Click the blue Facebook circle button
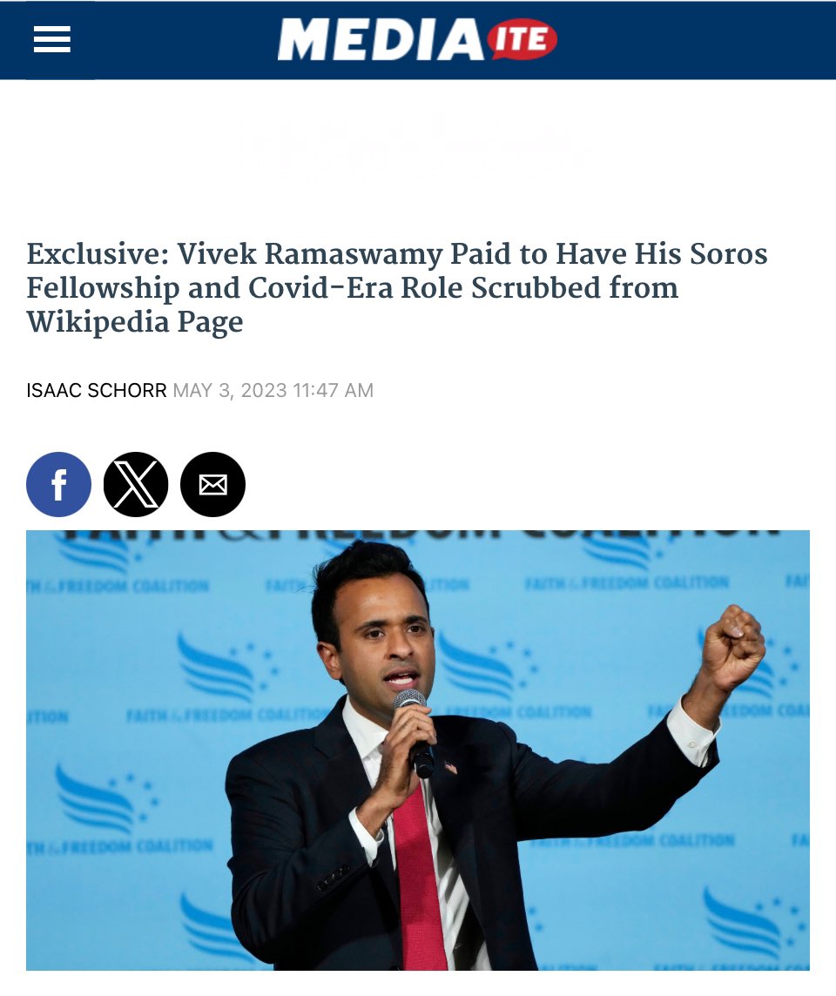836x996 pixels. tap(58, 484)
